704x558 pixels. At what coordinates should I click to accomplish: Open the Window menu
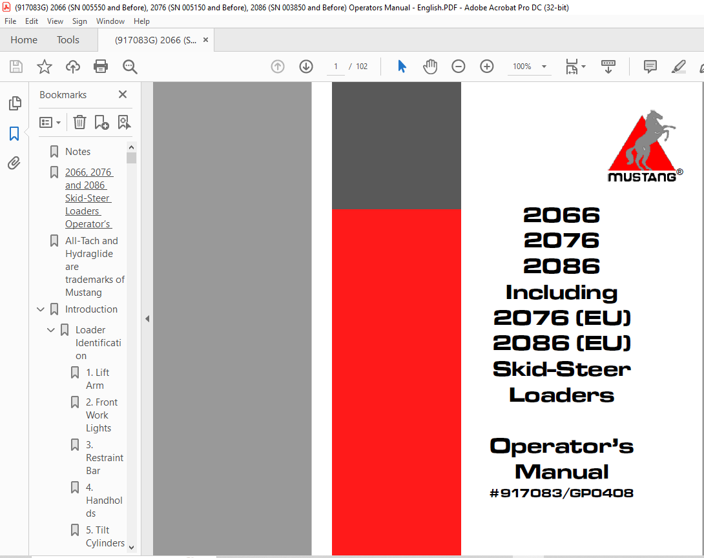pyautogui.click(x=110, y=21)
